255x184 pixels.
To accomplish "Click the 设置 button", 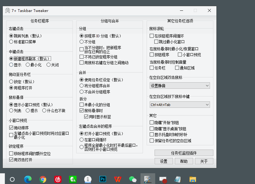I will pyautogui.click(x=163, y=161).
